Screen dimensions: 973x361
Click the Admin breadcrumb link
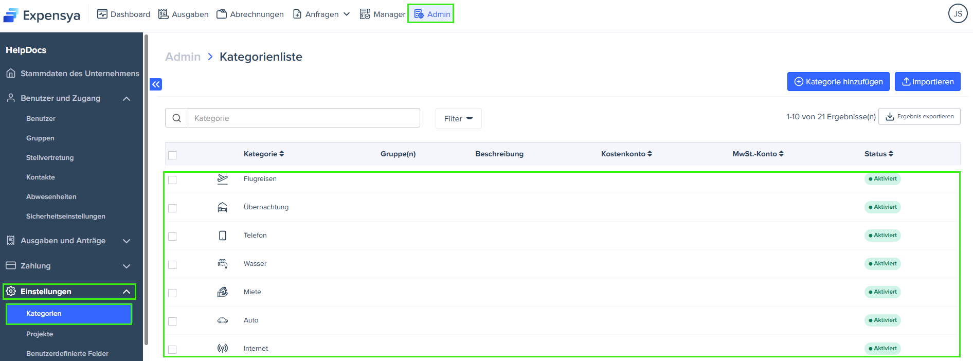click(183, 57)
